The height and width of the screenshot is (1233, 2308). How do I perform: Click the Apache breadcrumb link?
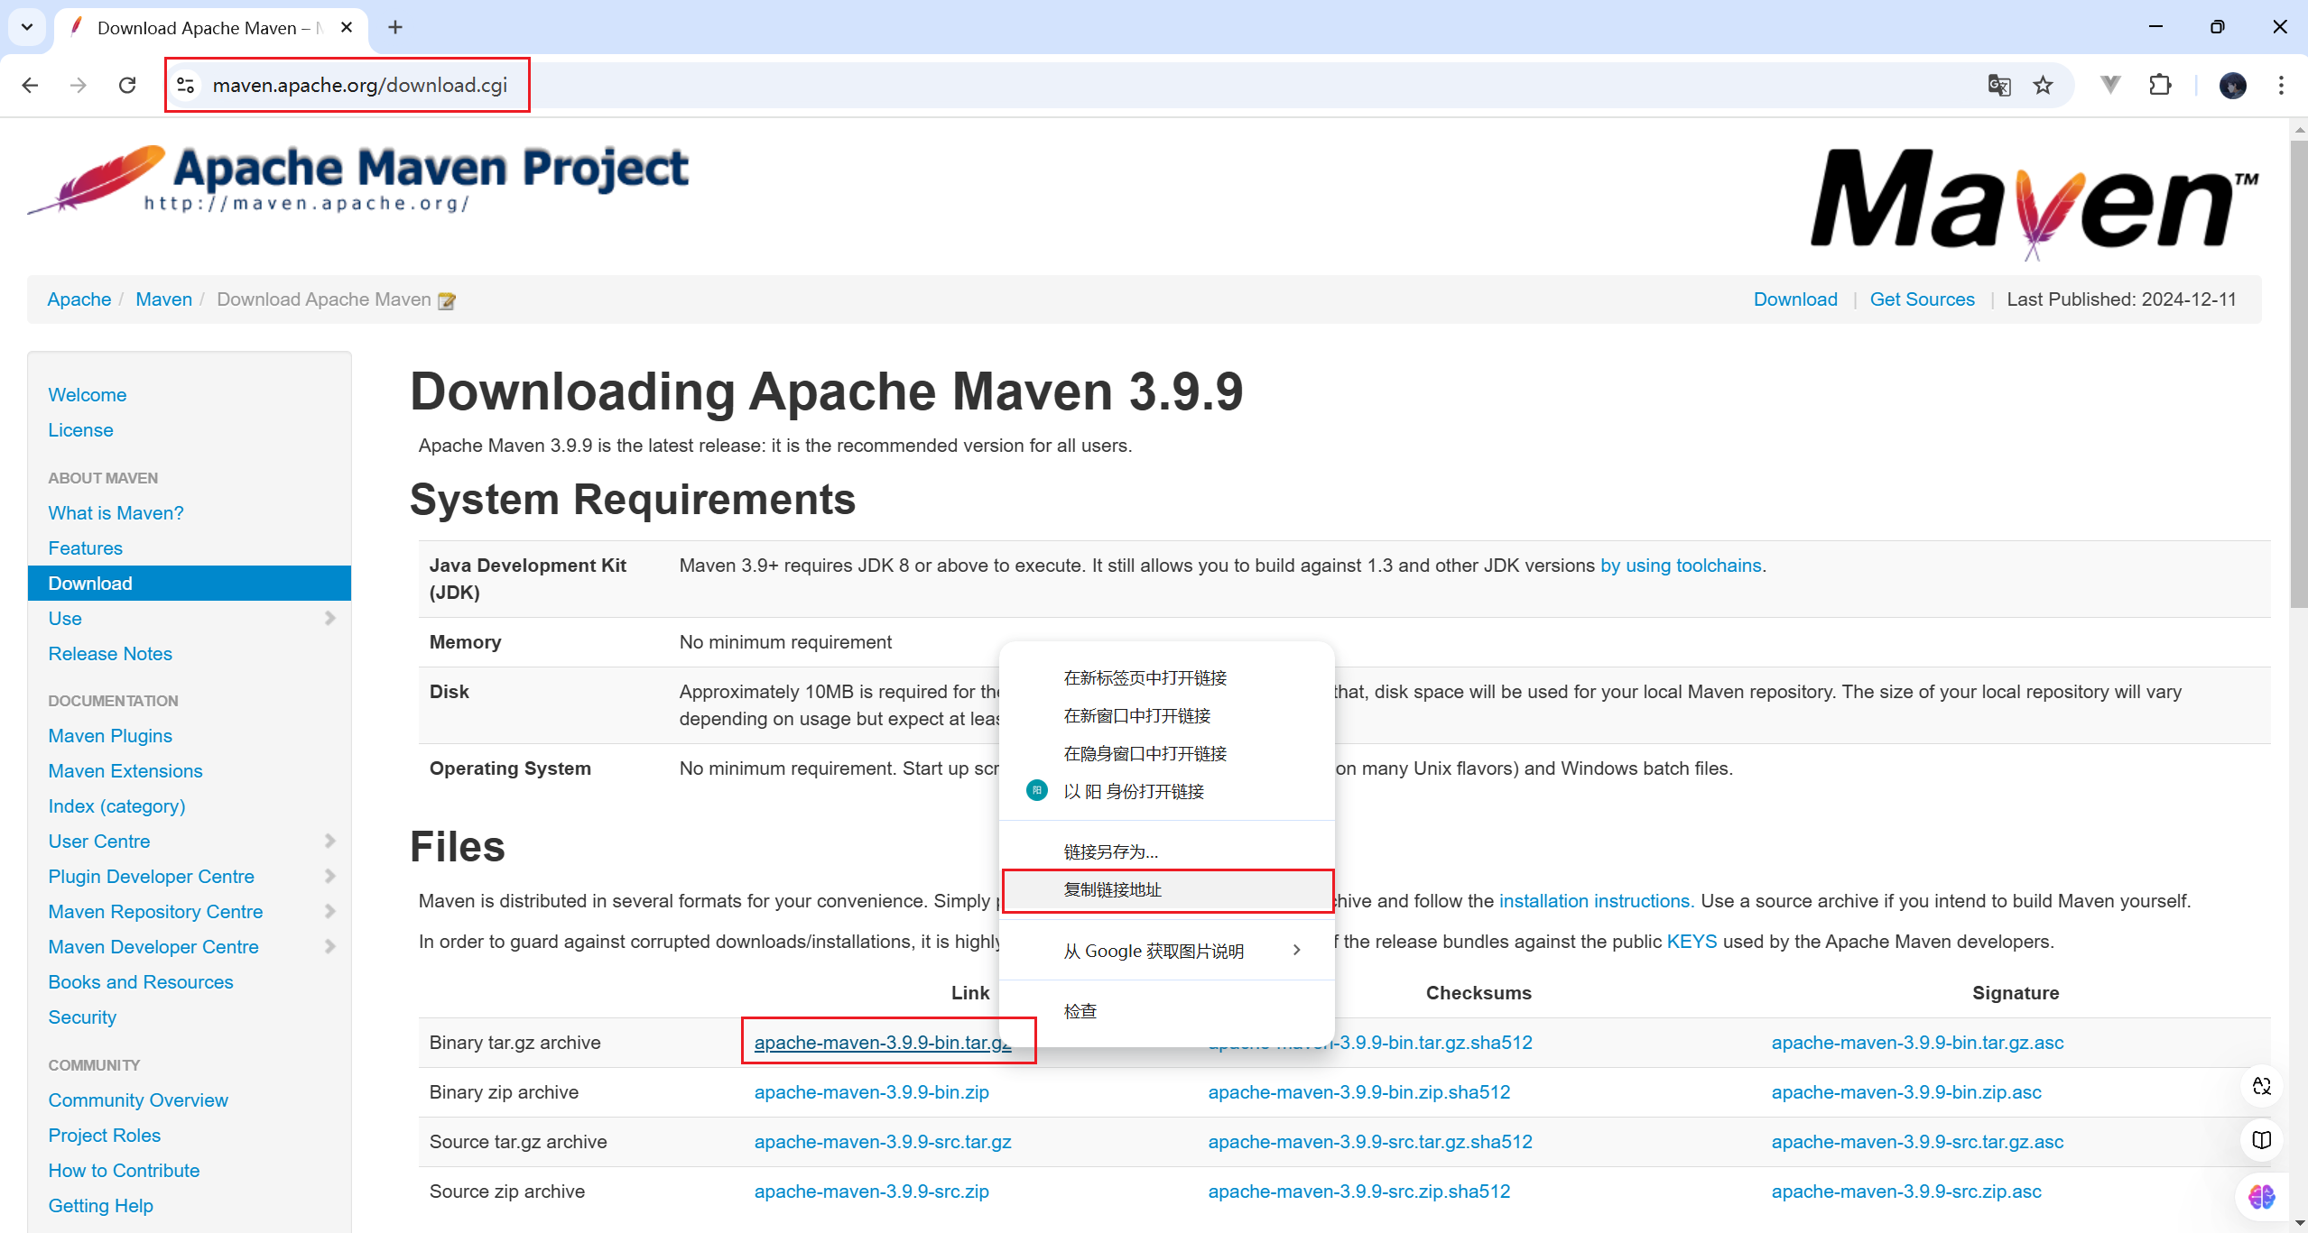pos(79,299)
